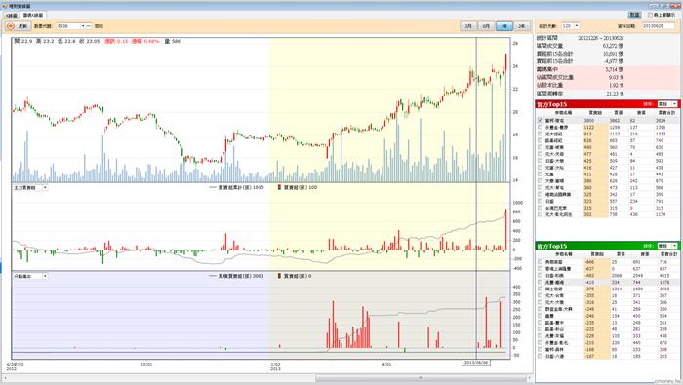Check the seller row with net -248
This screenshot has width=683, height=385.
point(541,309)
